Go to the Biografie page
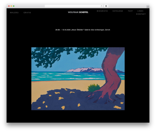Screen dimensions: 156x132 (102, 11)
